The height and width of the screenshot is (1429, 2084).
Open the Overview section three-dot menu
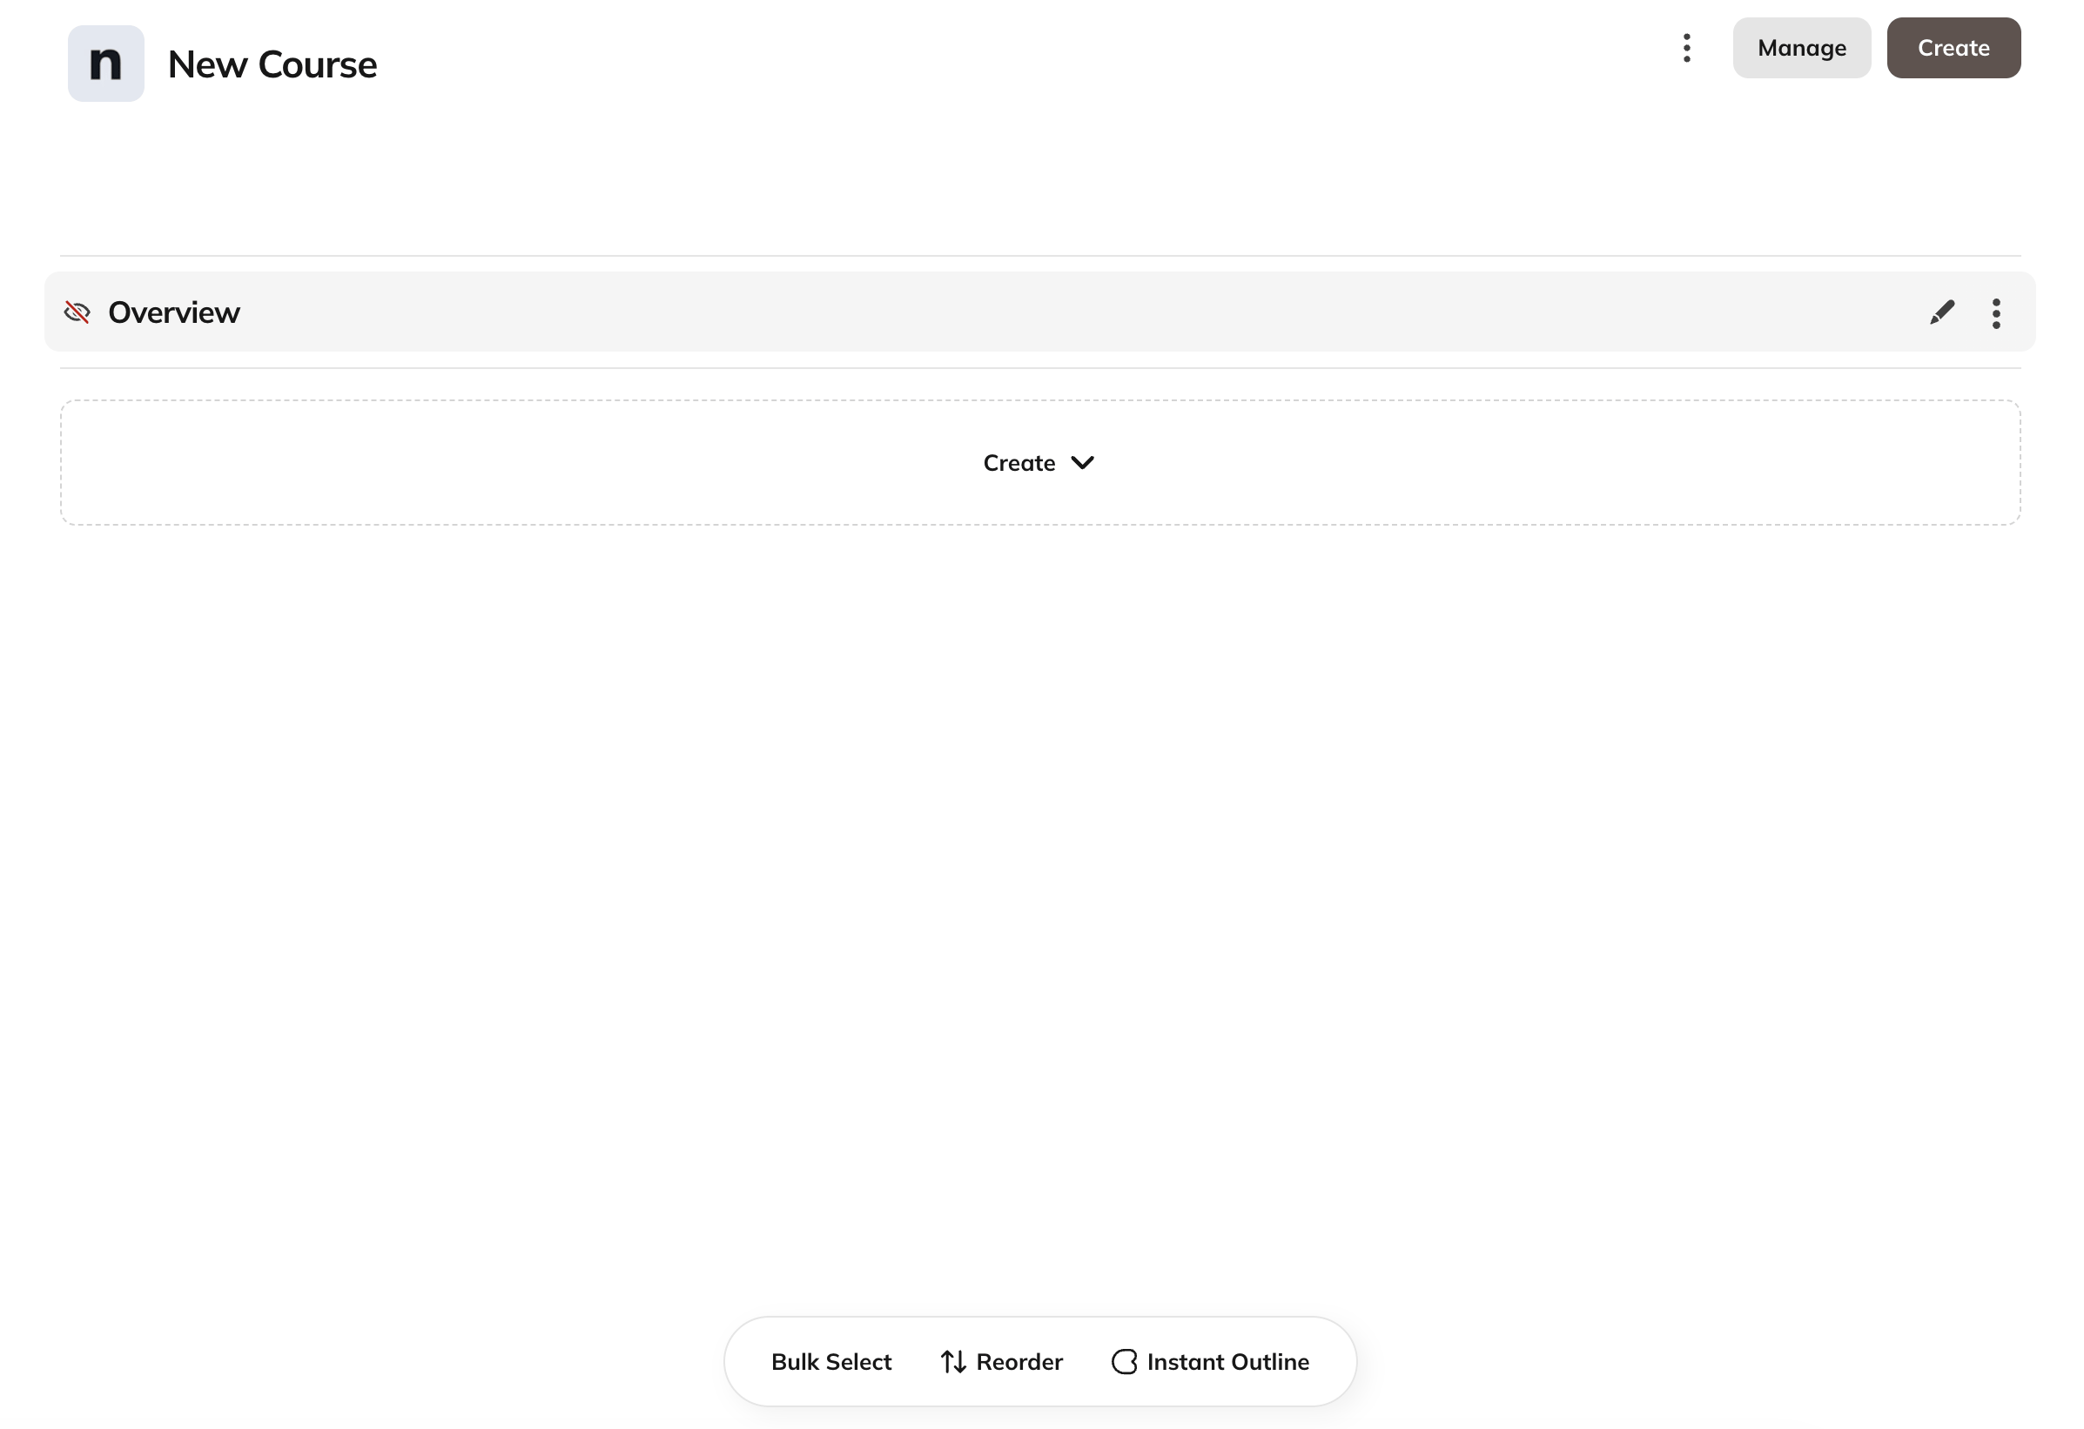pyautogui.click(x=1996, y=314)
